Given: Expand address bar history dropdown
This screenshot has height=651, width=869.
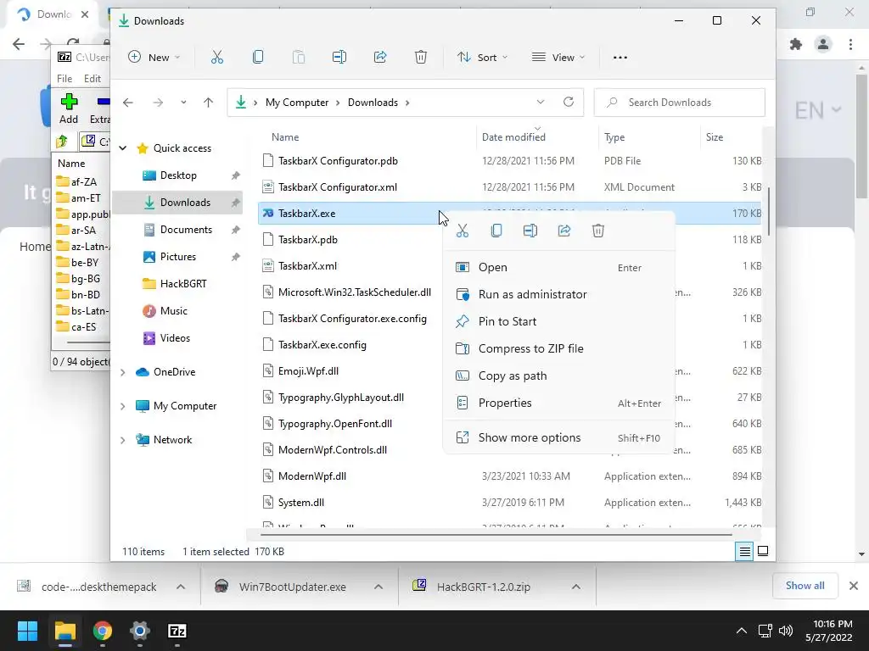Looking at the screenshot, I should 541,102.
